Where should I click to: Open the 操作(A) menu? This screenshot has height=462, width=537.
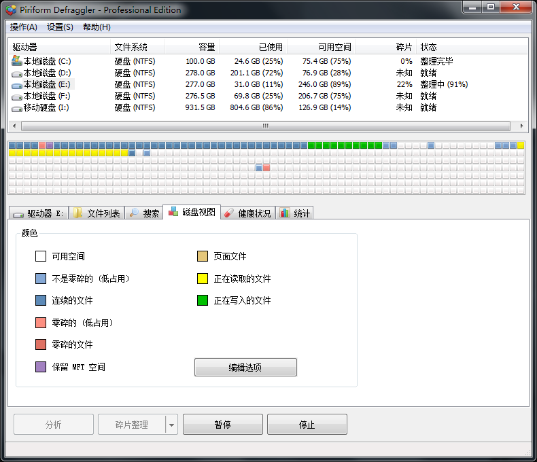[24, 27]
